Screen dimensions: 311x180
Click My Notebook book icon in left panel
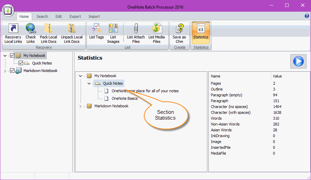point(18,56)
